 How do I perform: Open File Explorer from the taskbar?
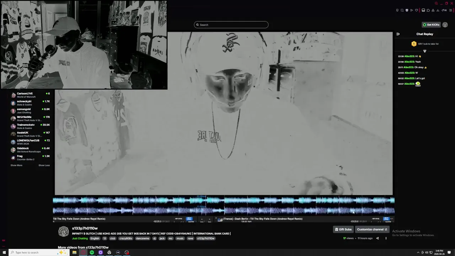[x=74, y=252]
